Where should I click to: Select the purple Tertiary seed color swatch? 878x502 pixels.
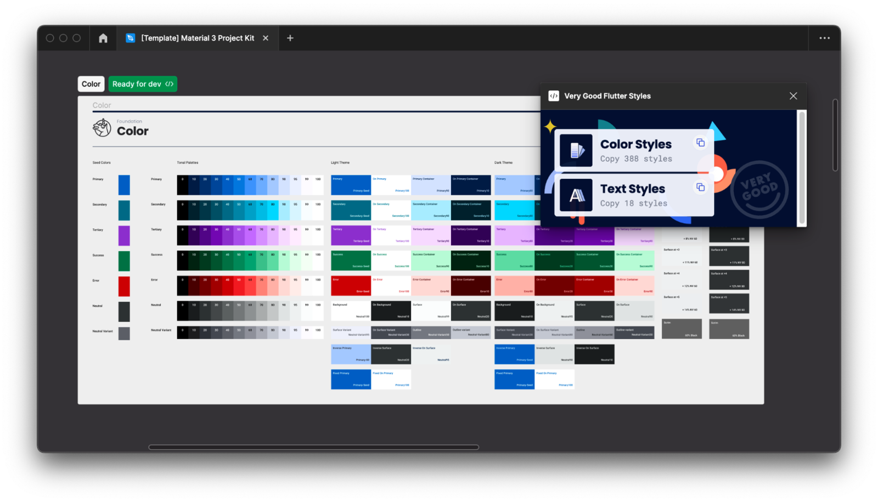pyautogui.click(x=124, y=236)
